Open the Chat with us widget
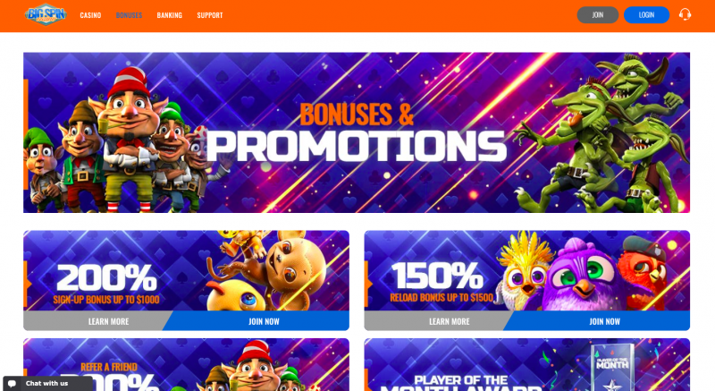This screenshot has height=391, width=715. click(47, 384)
